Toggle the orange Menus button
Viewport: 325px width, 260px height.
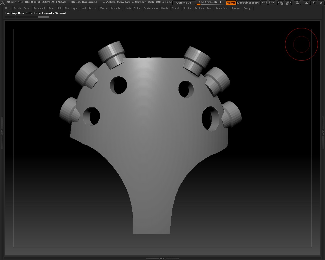[x=231, y=3]
